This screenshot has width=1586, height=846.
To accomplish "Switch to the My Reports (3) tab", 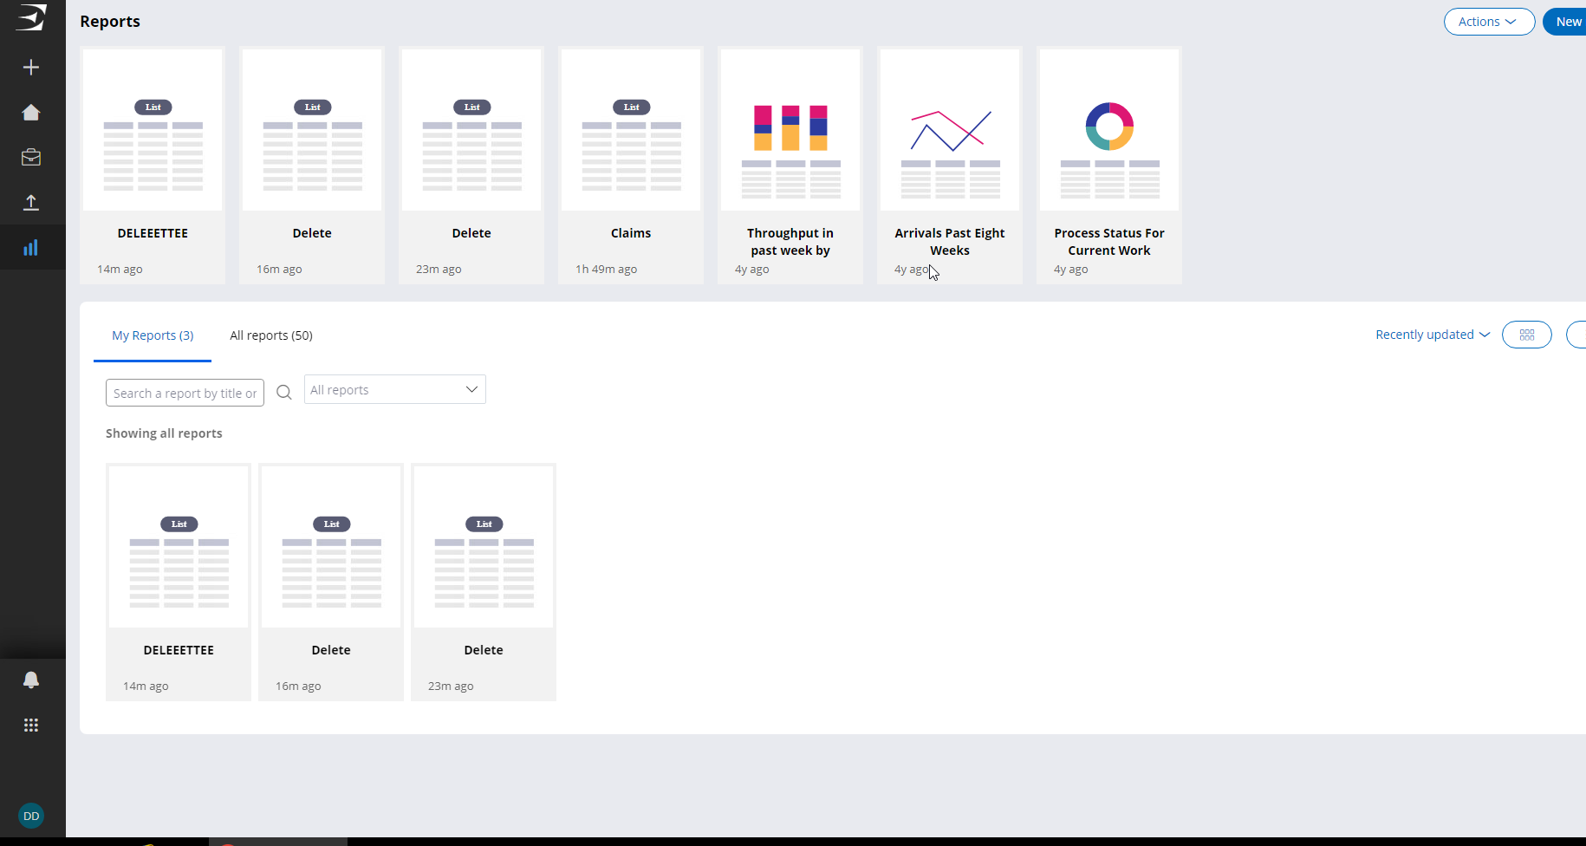I will [153, 335].
